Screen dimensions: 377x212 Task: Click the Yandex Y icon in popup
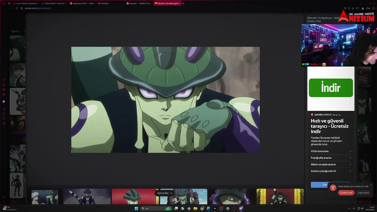click(333, 188)
